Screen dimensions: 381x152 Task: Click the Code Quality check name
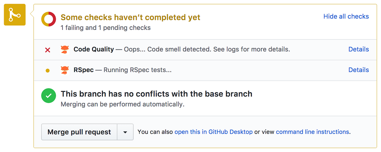[94, 49]
